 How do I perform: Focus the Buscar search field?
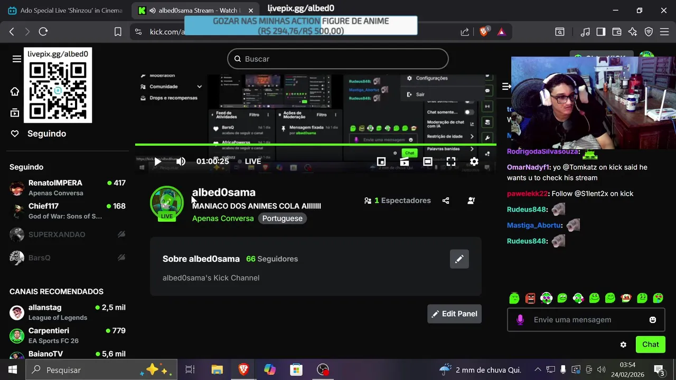(338, 59)
